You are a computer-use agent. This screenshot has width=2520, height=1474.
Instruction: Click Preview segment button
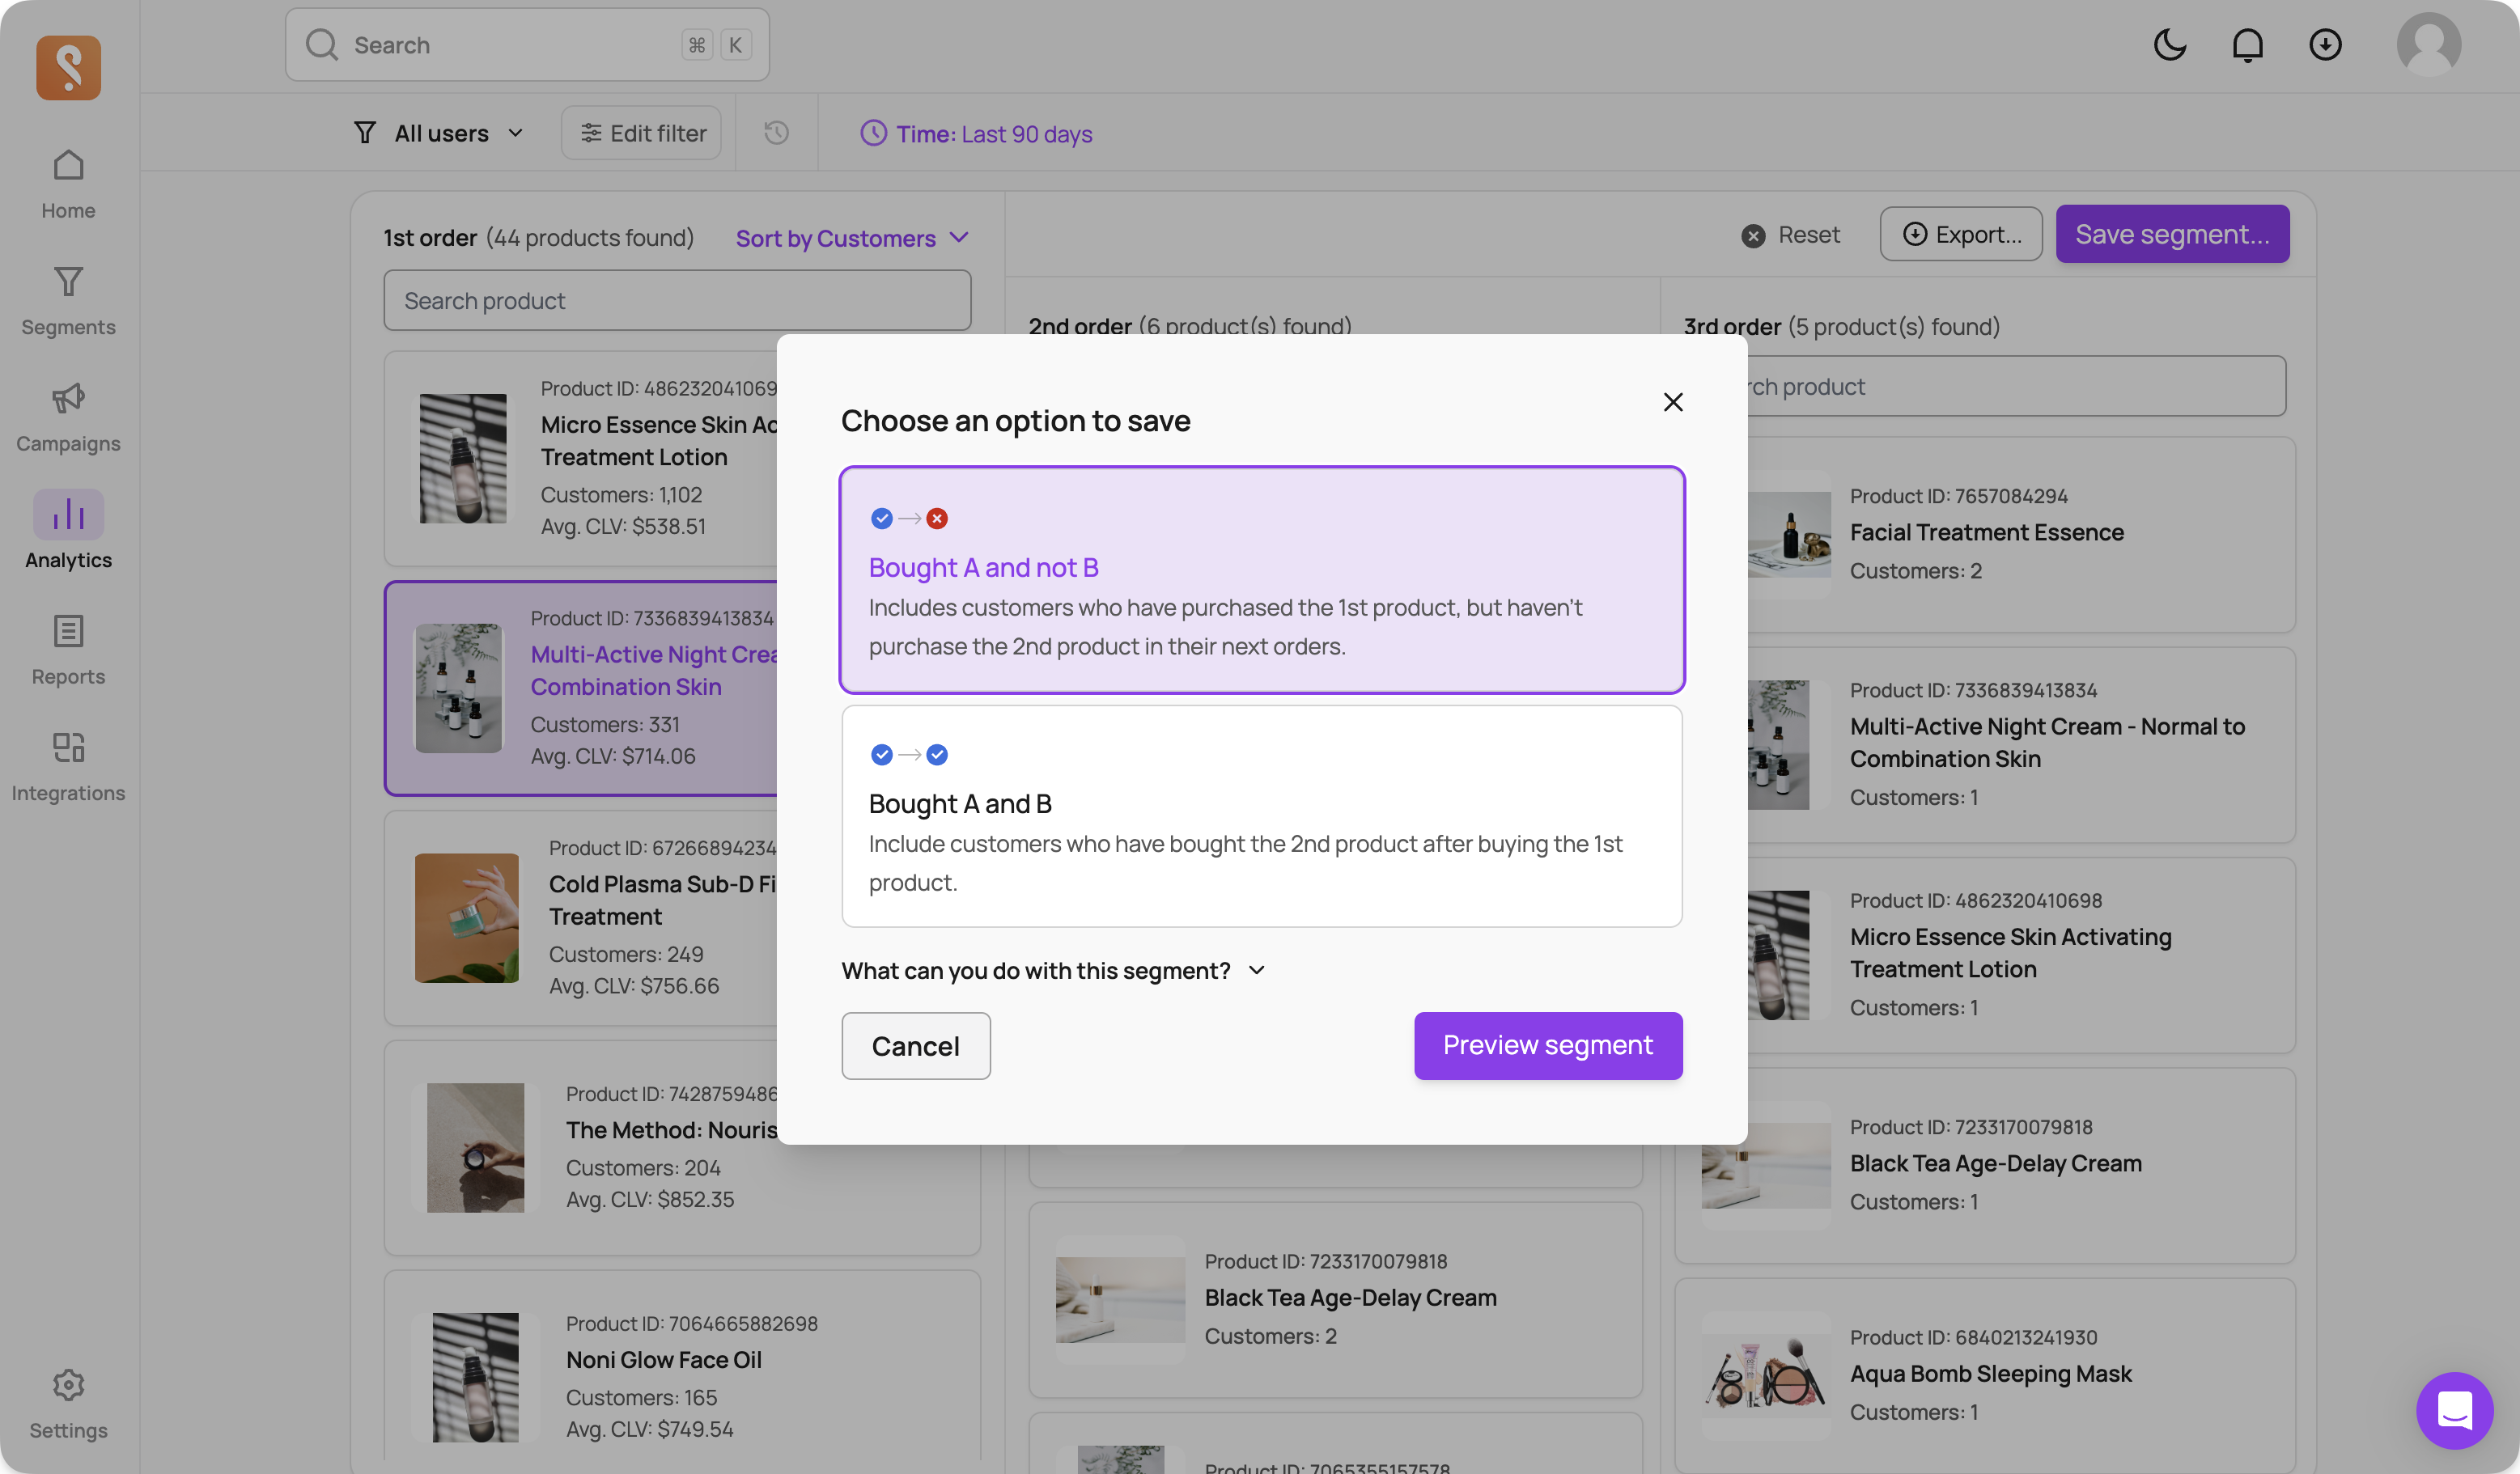click(1547, 1046)
